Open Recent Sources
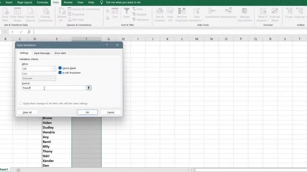The height and width of the screenshot is (172, 307). [x=30, y=15]
